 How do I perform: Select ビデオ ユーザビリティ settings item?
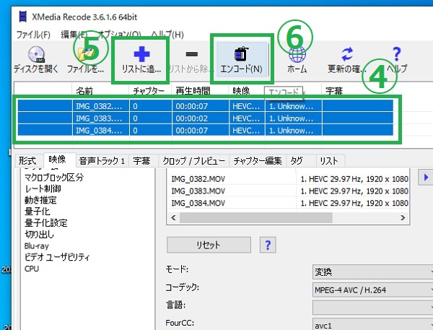pyautogui.click(x=57, y=257)
